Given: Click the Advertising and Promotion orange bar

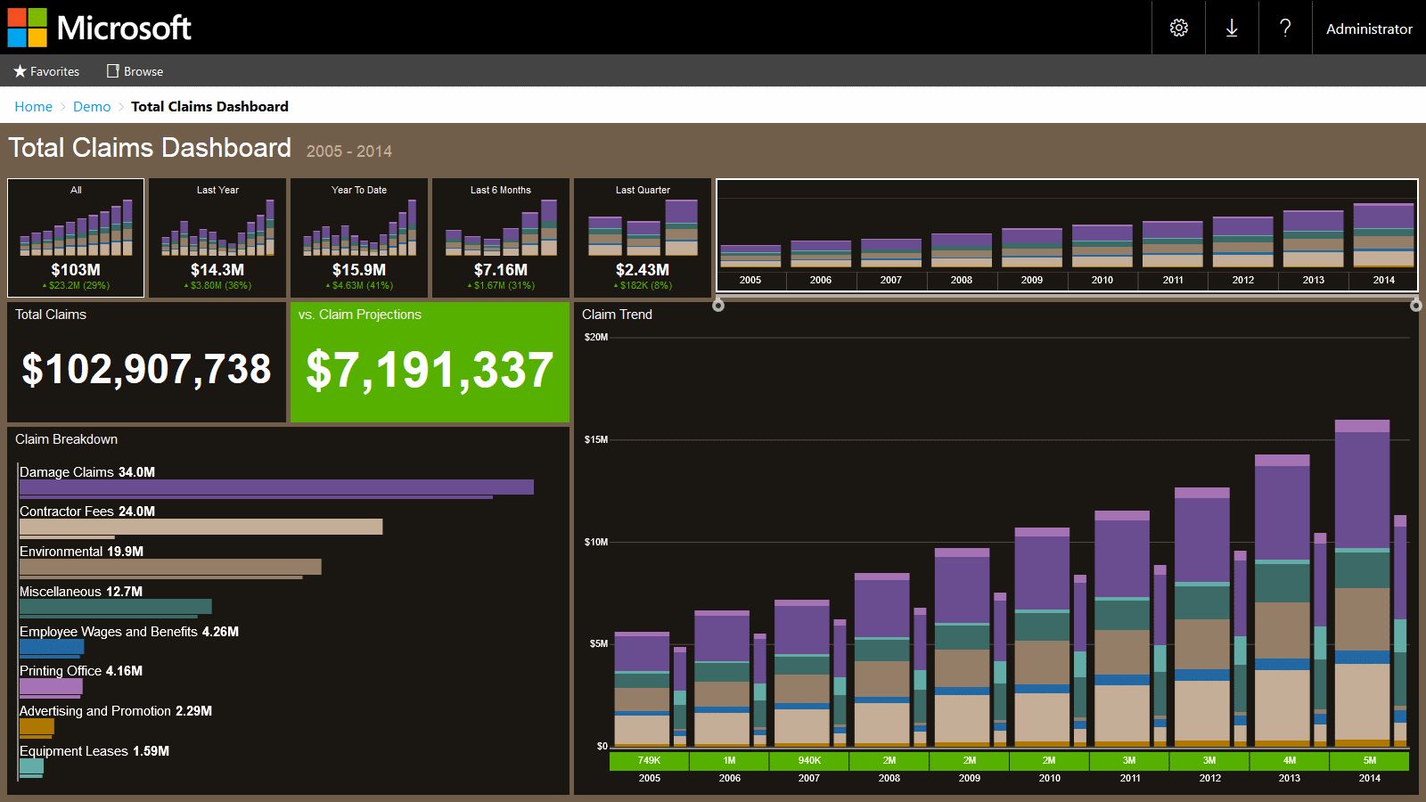Looking at the screenshot, I should point(37,725).
